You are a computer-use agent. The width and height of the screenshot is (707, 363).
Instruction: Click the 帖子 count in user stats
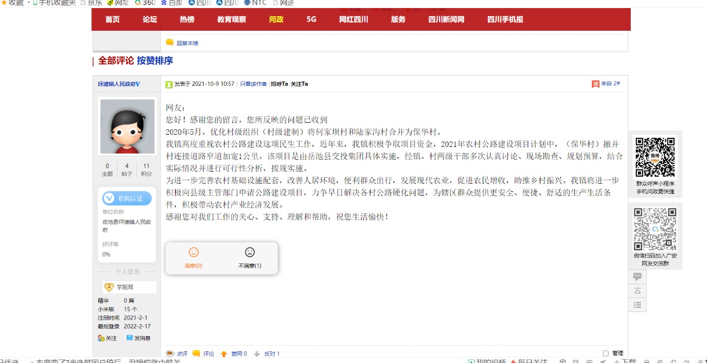(127, 170)
